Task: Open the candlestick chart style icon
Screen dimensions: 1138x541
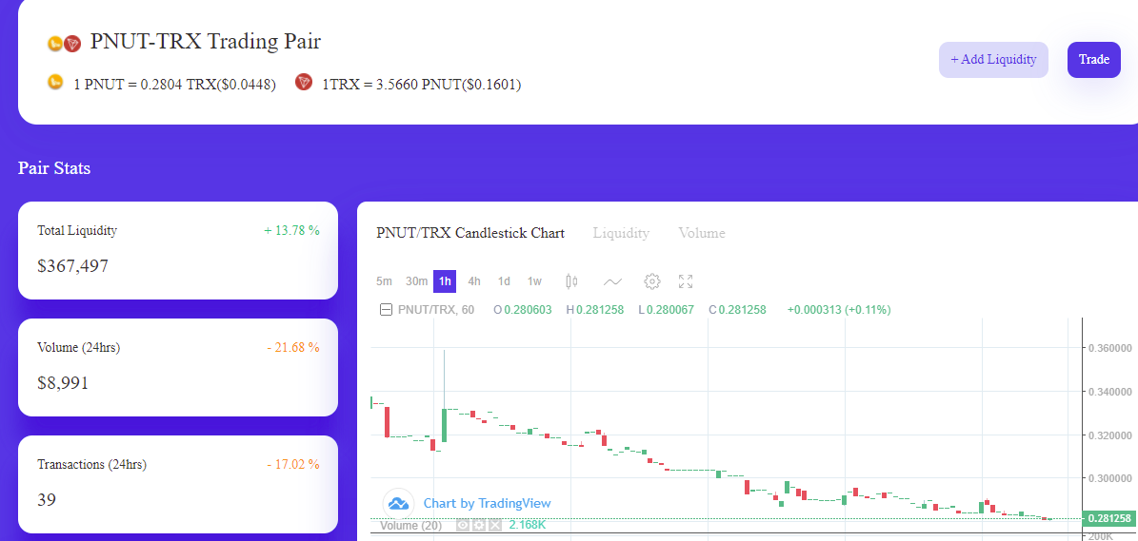Action: [571, 281]
